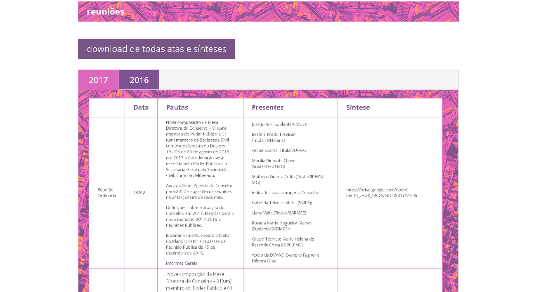Click the underlined word Poder in Pautas
Screen dimensions: 536x292
pyautogui.click(x=196, y=134)
